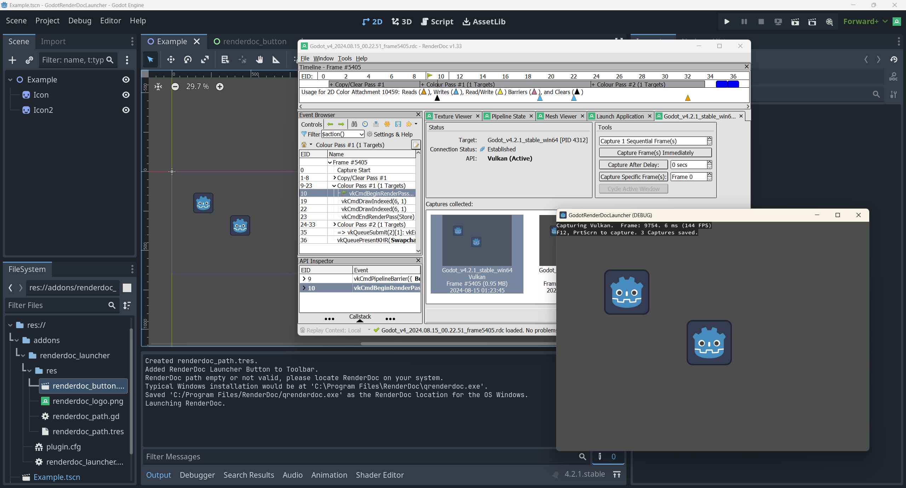Open the Forward+ renderer dropdown

click(865, 22)
